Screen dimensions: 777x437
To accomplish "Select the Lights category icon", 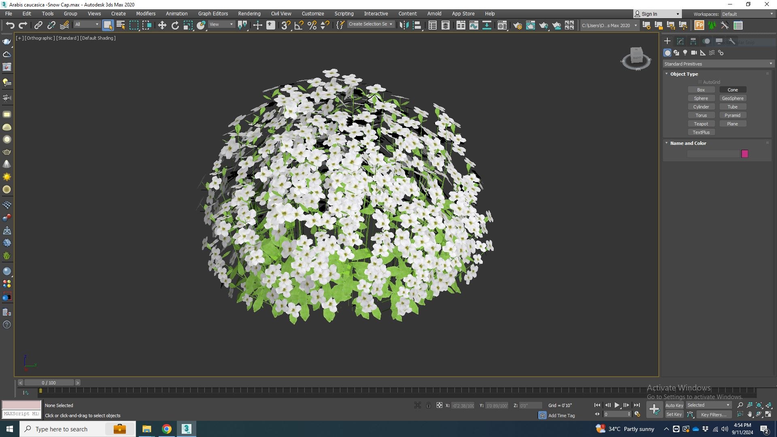I will click(685, 53).
